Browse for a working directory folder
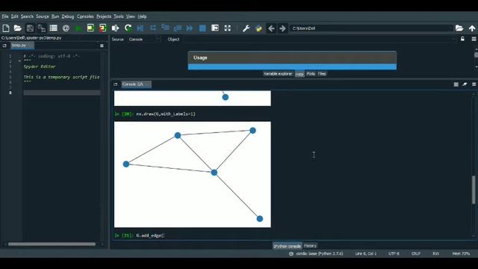478x269 pixels. (x=459, y=28)
